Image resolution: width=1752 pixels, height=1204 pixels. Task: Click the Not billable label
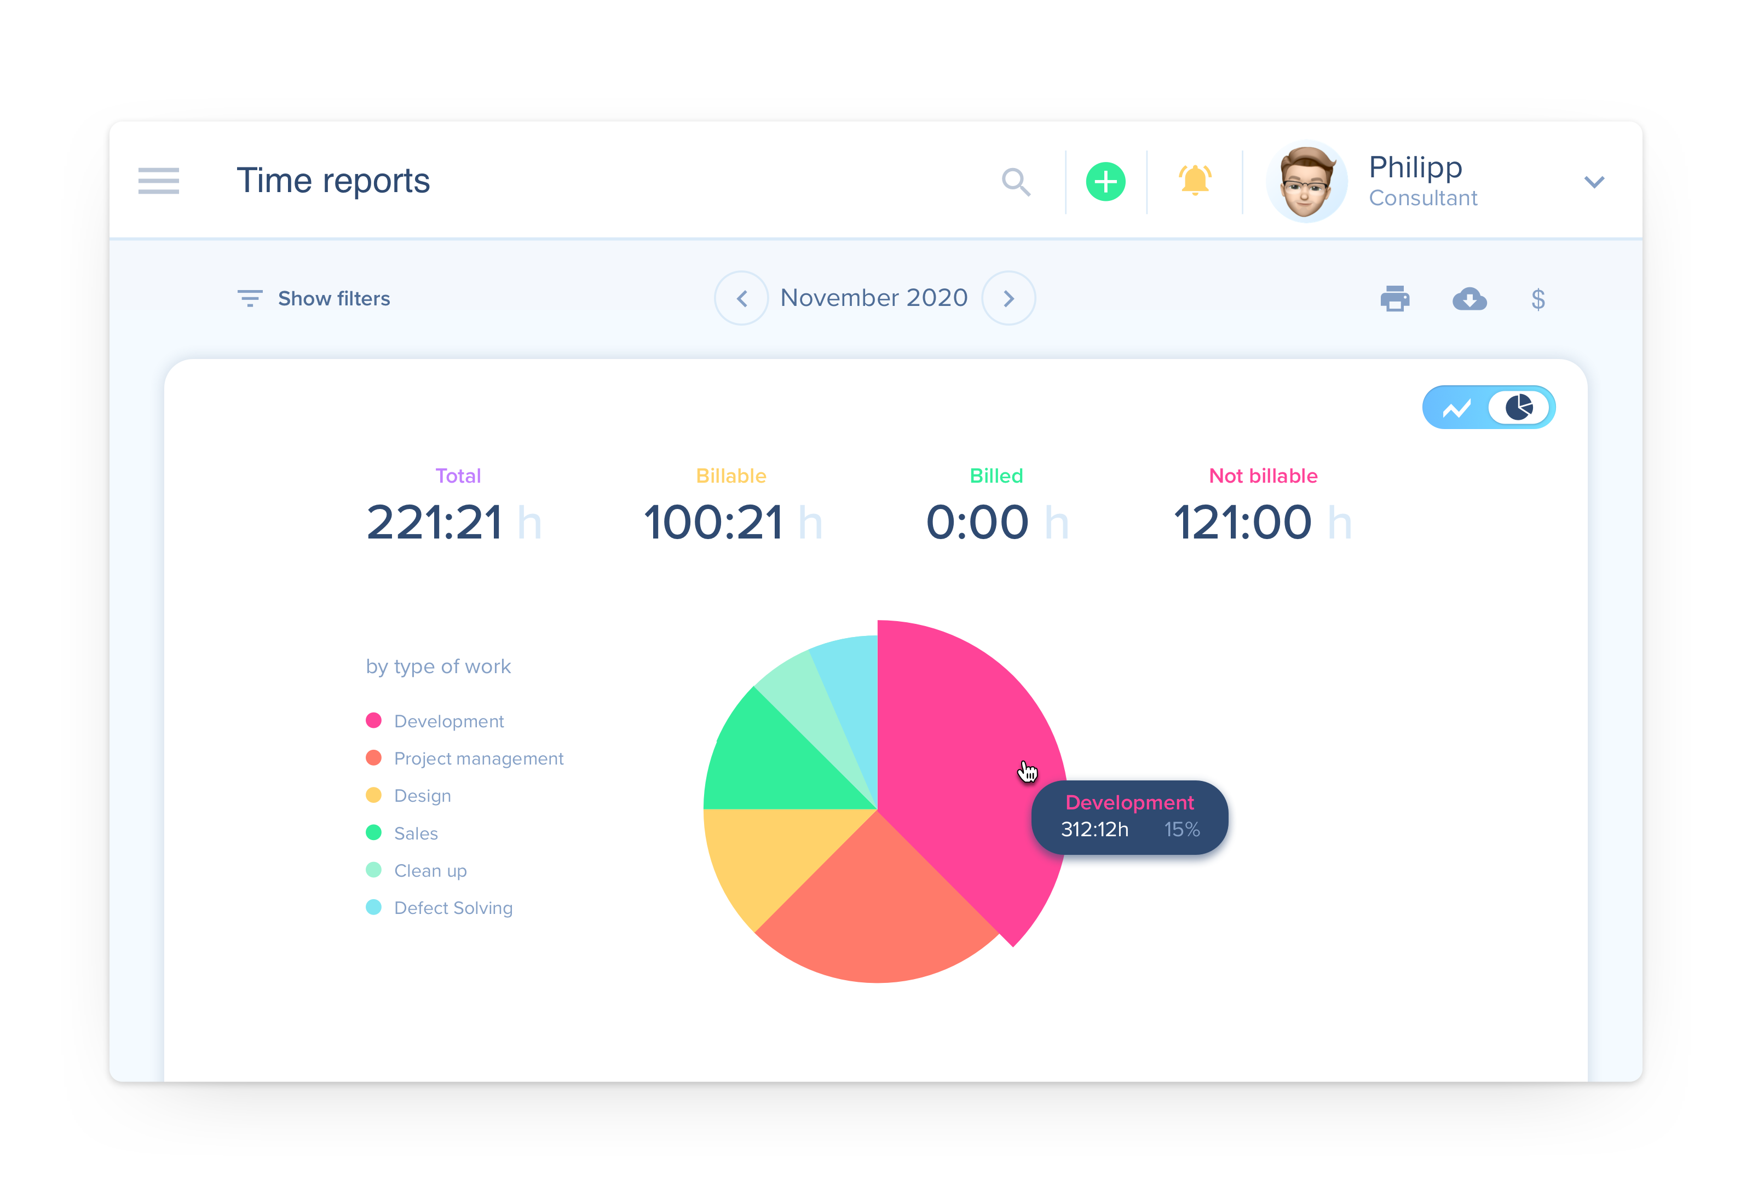[1263, 476]
